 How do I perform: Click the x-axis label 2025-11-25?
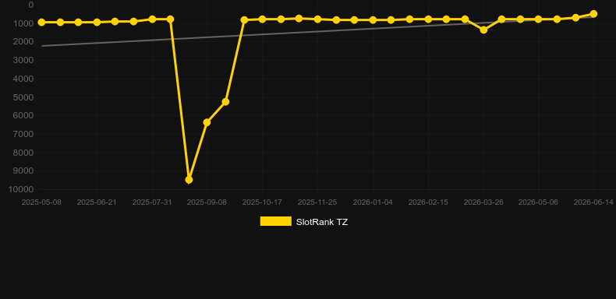tap(317, 202)
